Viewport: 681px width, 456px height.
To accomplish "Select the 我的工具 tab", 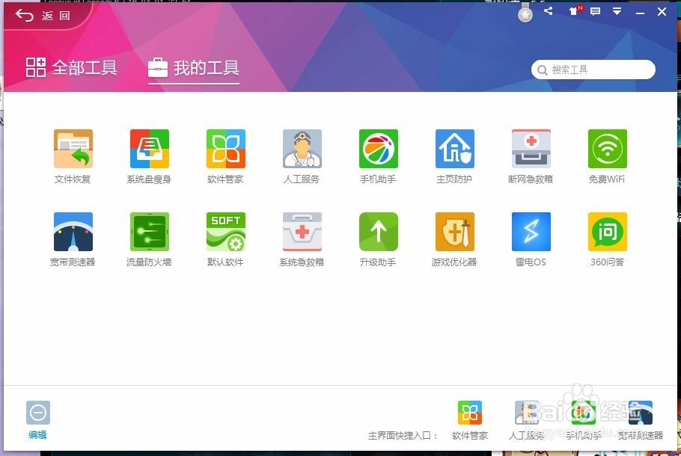I will tap(194, 68).
